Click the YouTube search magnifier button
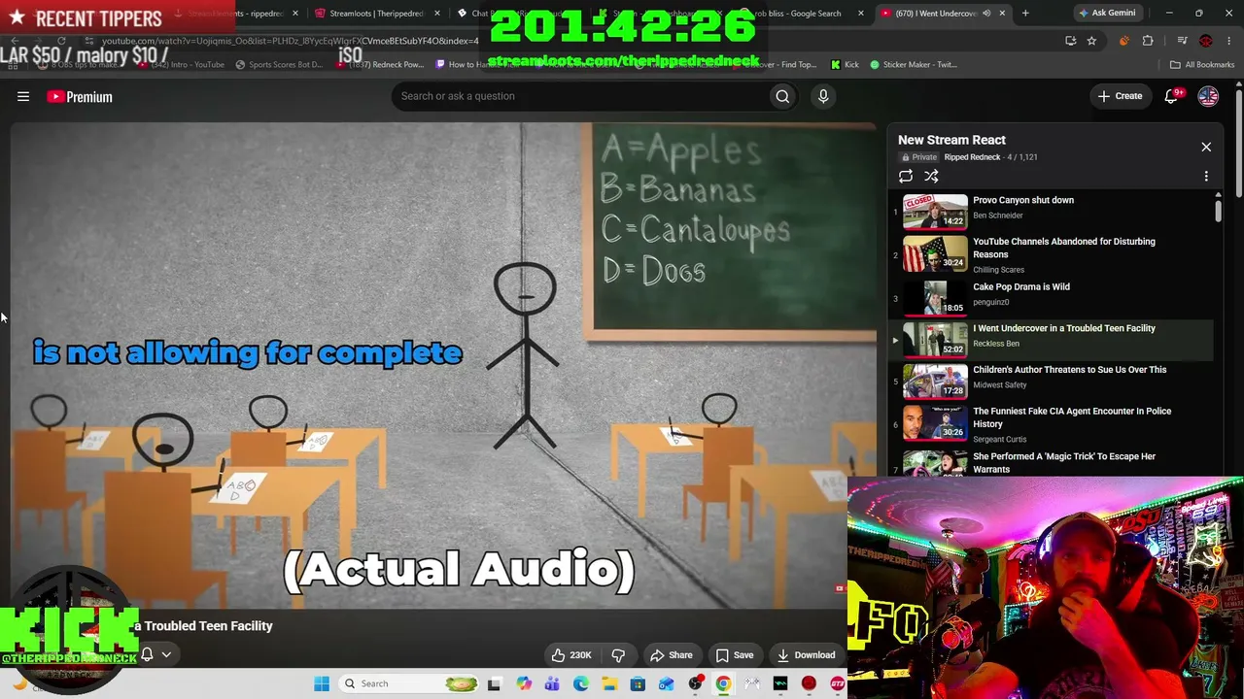Viewport: 1244px width, 699px height. pyautogui.click(x=782, y=96)
